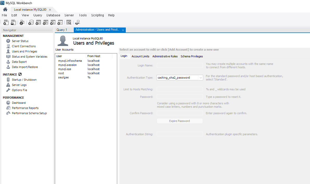Reconnect to DBMS toolbar icon
Viewport: 310px width, 184px height.
coord(77,22)
